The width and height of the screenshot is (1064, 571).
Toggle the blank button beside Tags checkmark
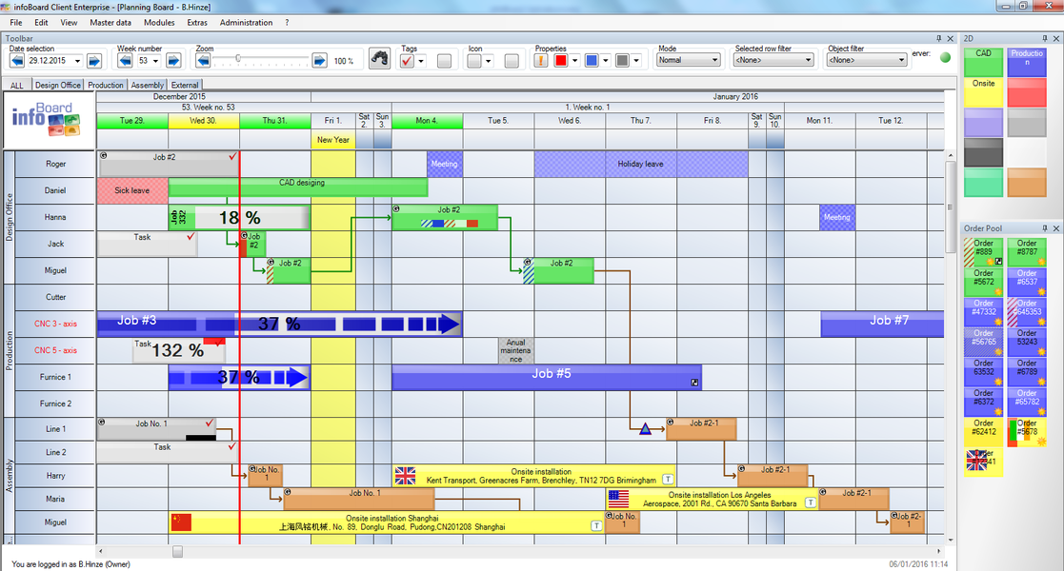coord(444,61)
